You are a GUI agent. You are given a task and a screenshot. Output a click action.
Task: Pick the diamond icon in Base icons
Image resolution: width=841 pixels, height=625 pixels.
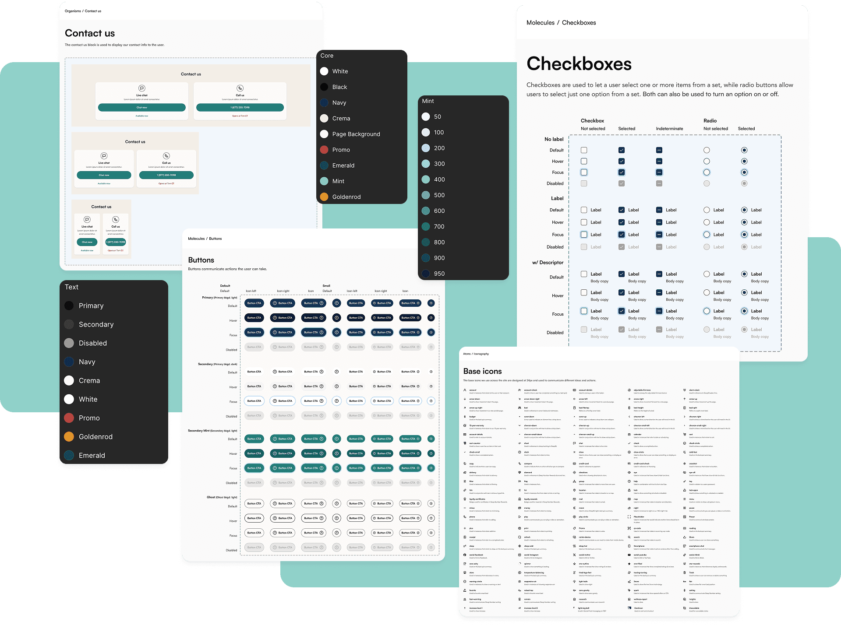(520, 473)
